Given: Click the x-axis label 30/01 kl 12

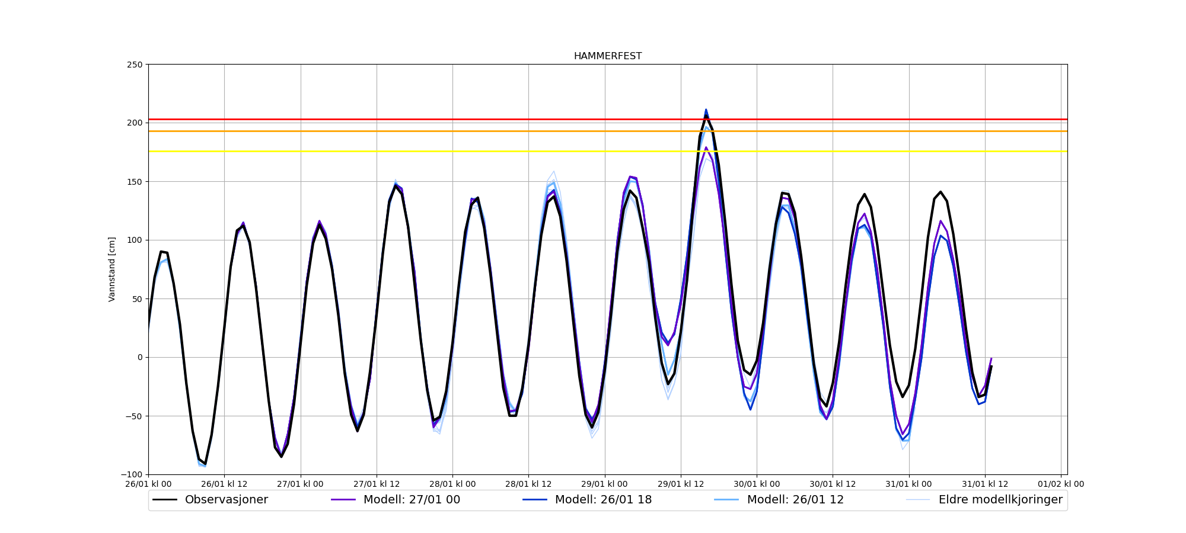Looking at the screenshot, I should point(833,484).
